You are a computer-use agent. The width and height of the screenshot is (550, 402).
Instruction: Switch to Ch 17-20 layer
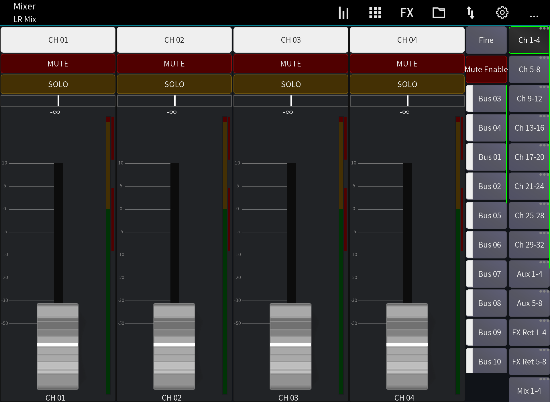pos(529,157)
